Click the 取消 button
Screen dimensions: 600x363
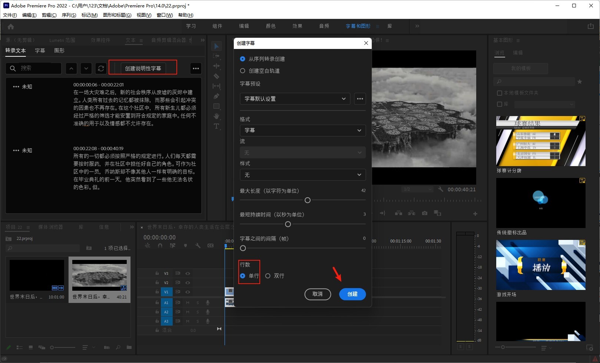[318, 294]
